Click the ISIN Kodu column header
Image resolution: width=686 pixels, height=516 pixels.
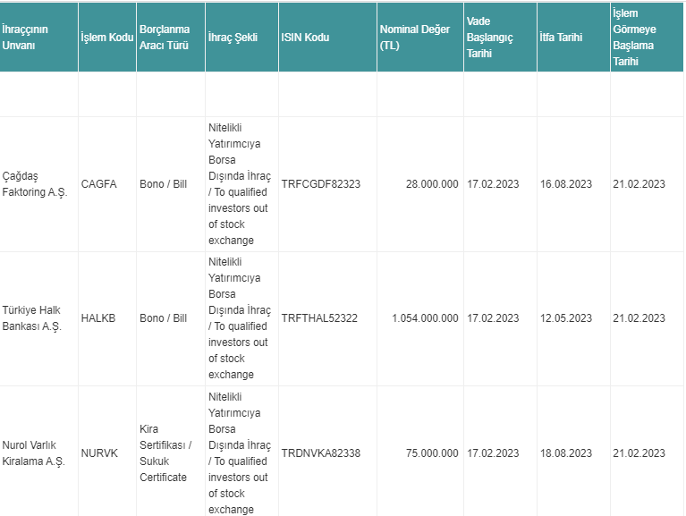(327, 38)
